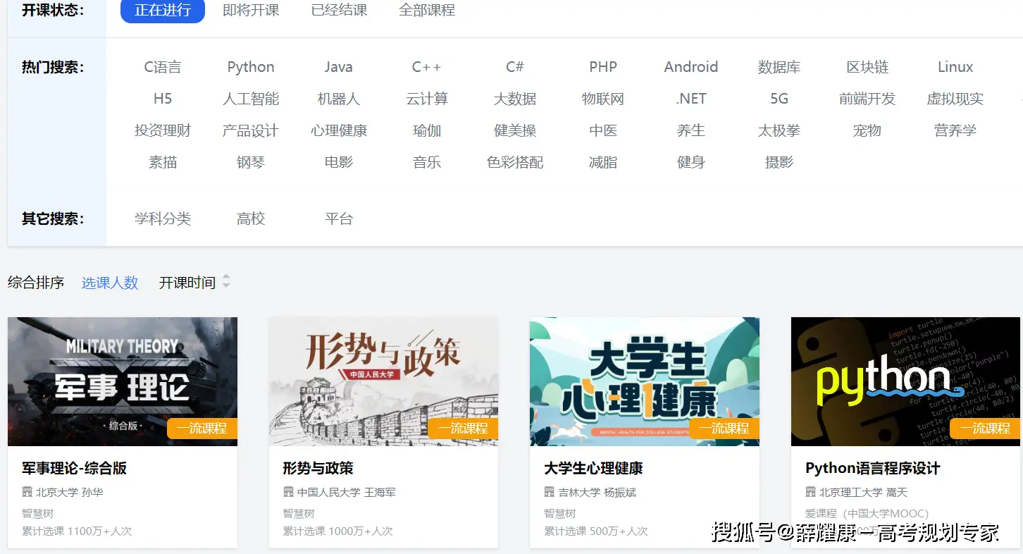This screenshot has height=554, width=1023.
Task: Search courses by Python tag
Action: (x=251, y=66)
